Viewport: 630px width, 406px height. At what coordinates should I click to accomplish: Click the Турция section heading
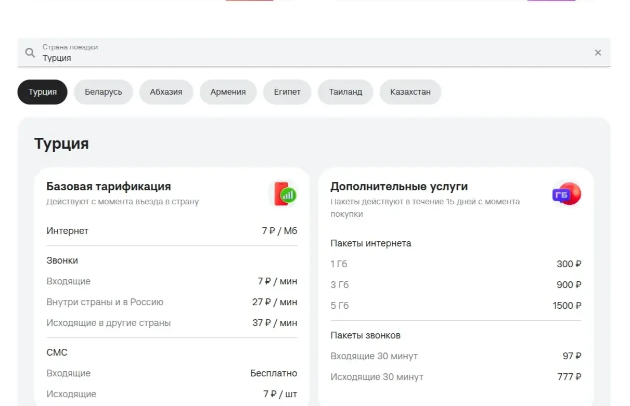coord(61,143)
